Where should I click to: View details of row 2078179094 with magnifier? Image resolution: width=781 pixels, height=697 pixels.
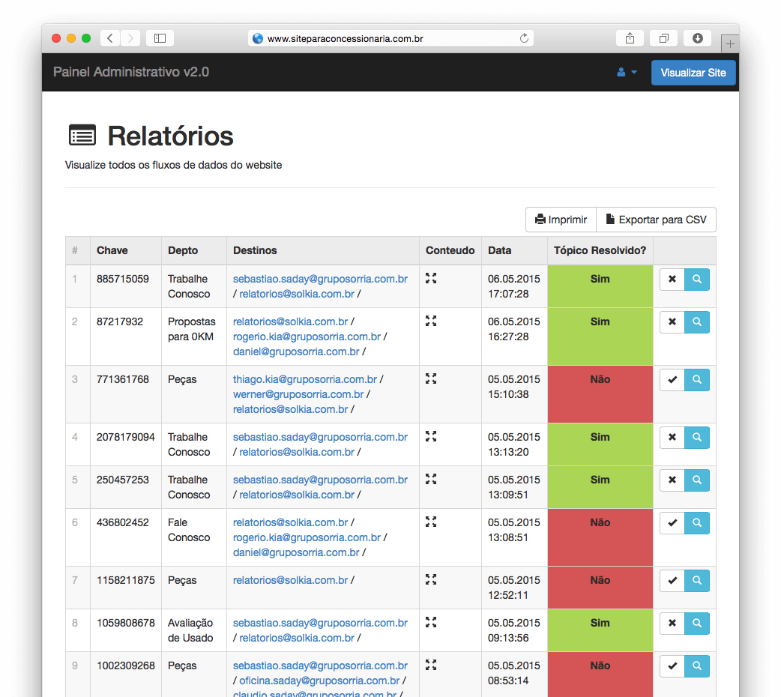click(697, 438)
